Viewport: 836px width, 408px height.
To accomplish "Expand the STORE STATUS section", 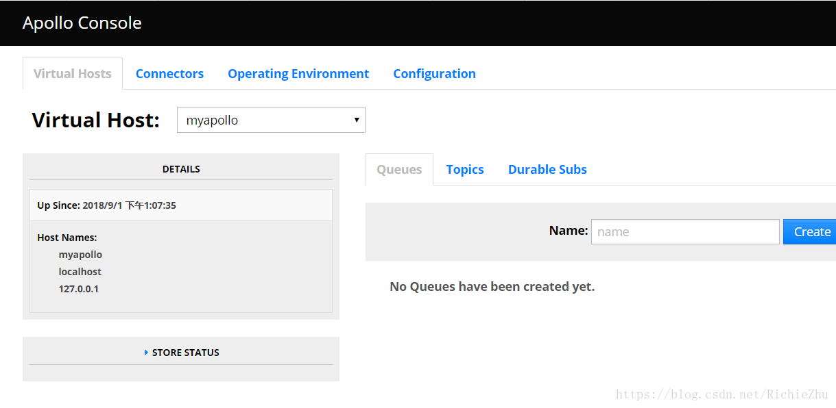I will 181,353.
